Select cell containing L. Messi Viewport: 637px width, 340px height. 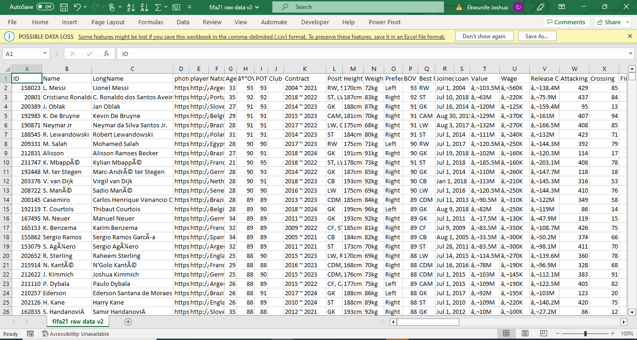pyautogui.click(x=67, y=88)
